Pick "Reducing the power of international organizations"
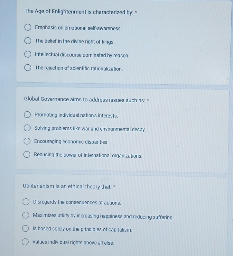Viewport: 233px width, 256px height. 27,154
